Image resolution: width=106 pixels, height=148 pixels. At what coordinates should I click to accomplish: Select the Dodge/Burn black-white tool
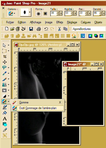(x=5, y=96)
